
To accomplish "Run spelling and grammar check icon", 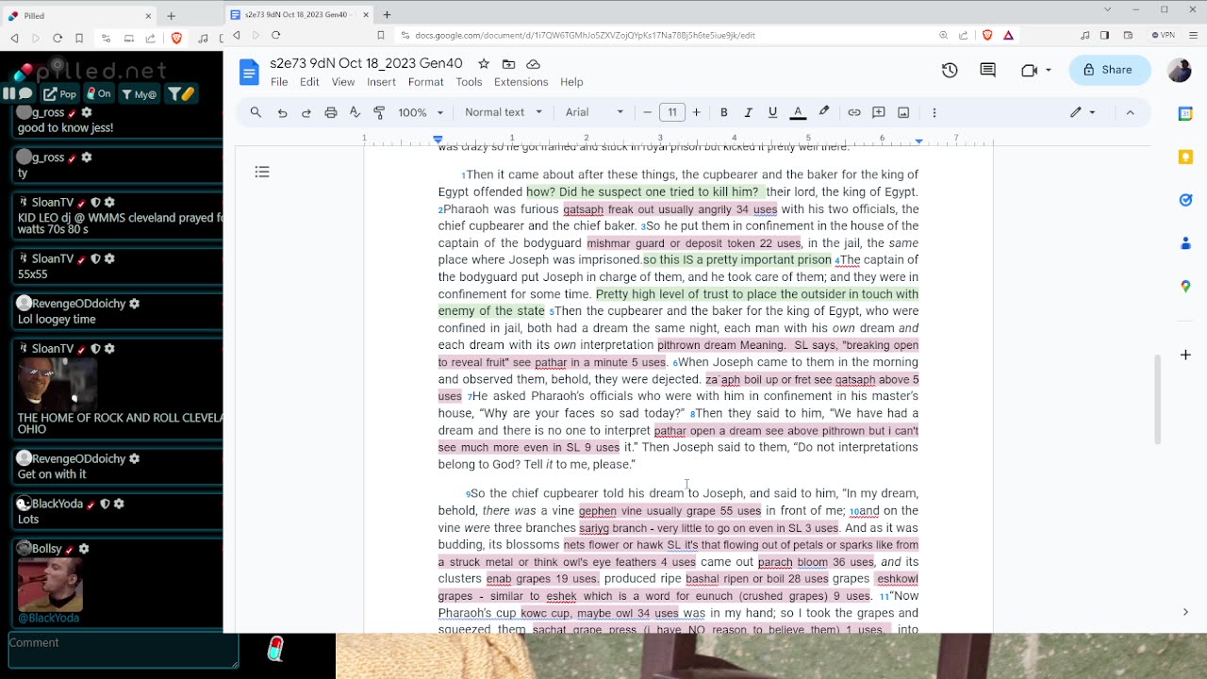I will [x=355, y=112].
